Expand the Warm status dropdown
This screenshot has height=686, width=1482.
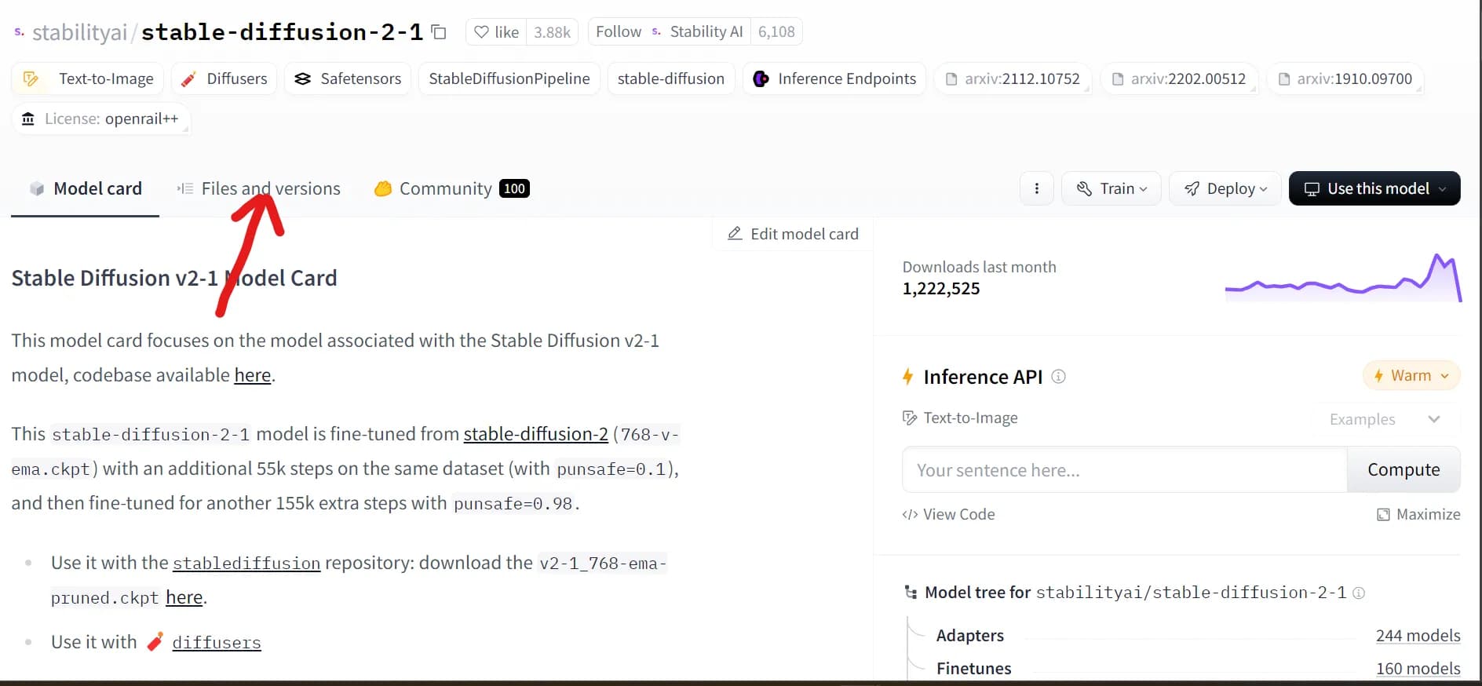[x=1411, y=376]
